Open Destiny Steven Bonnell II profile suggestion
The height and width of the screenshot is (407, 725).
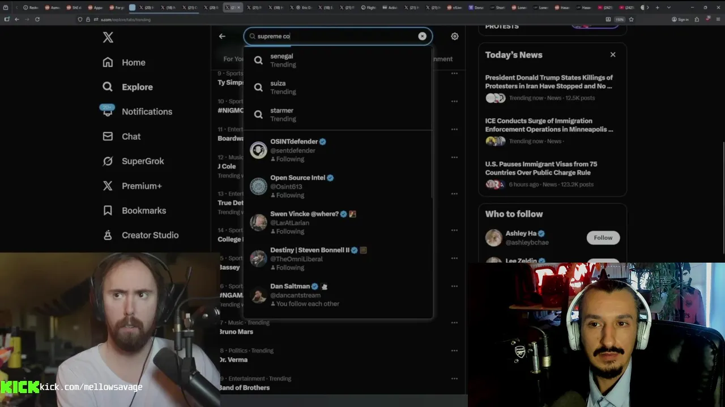click(x=338, y=258)
